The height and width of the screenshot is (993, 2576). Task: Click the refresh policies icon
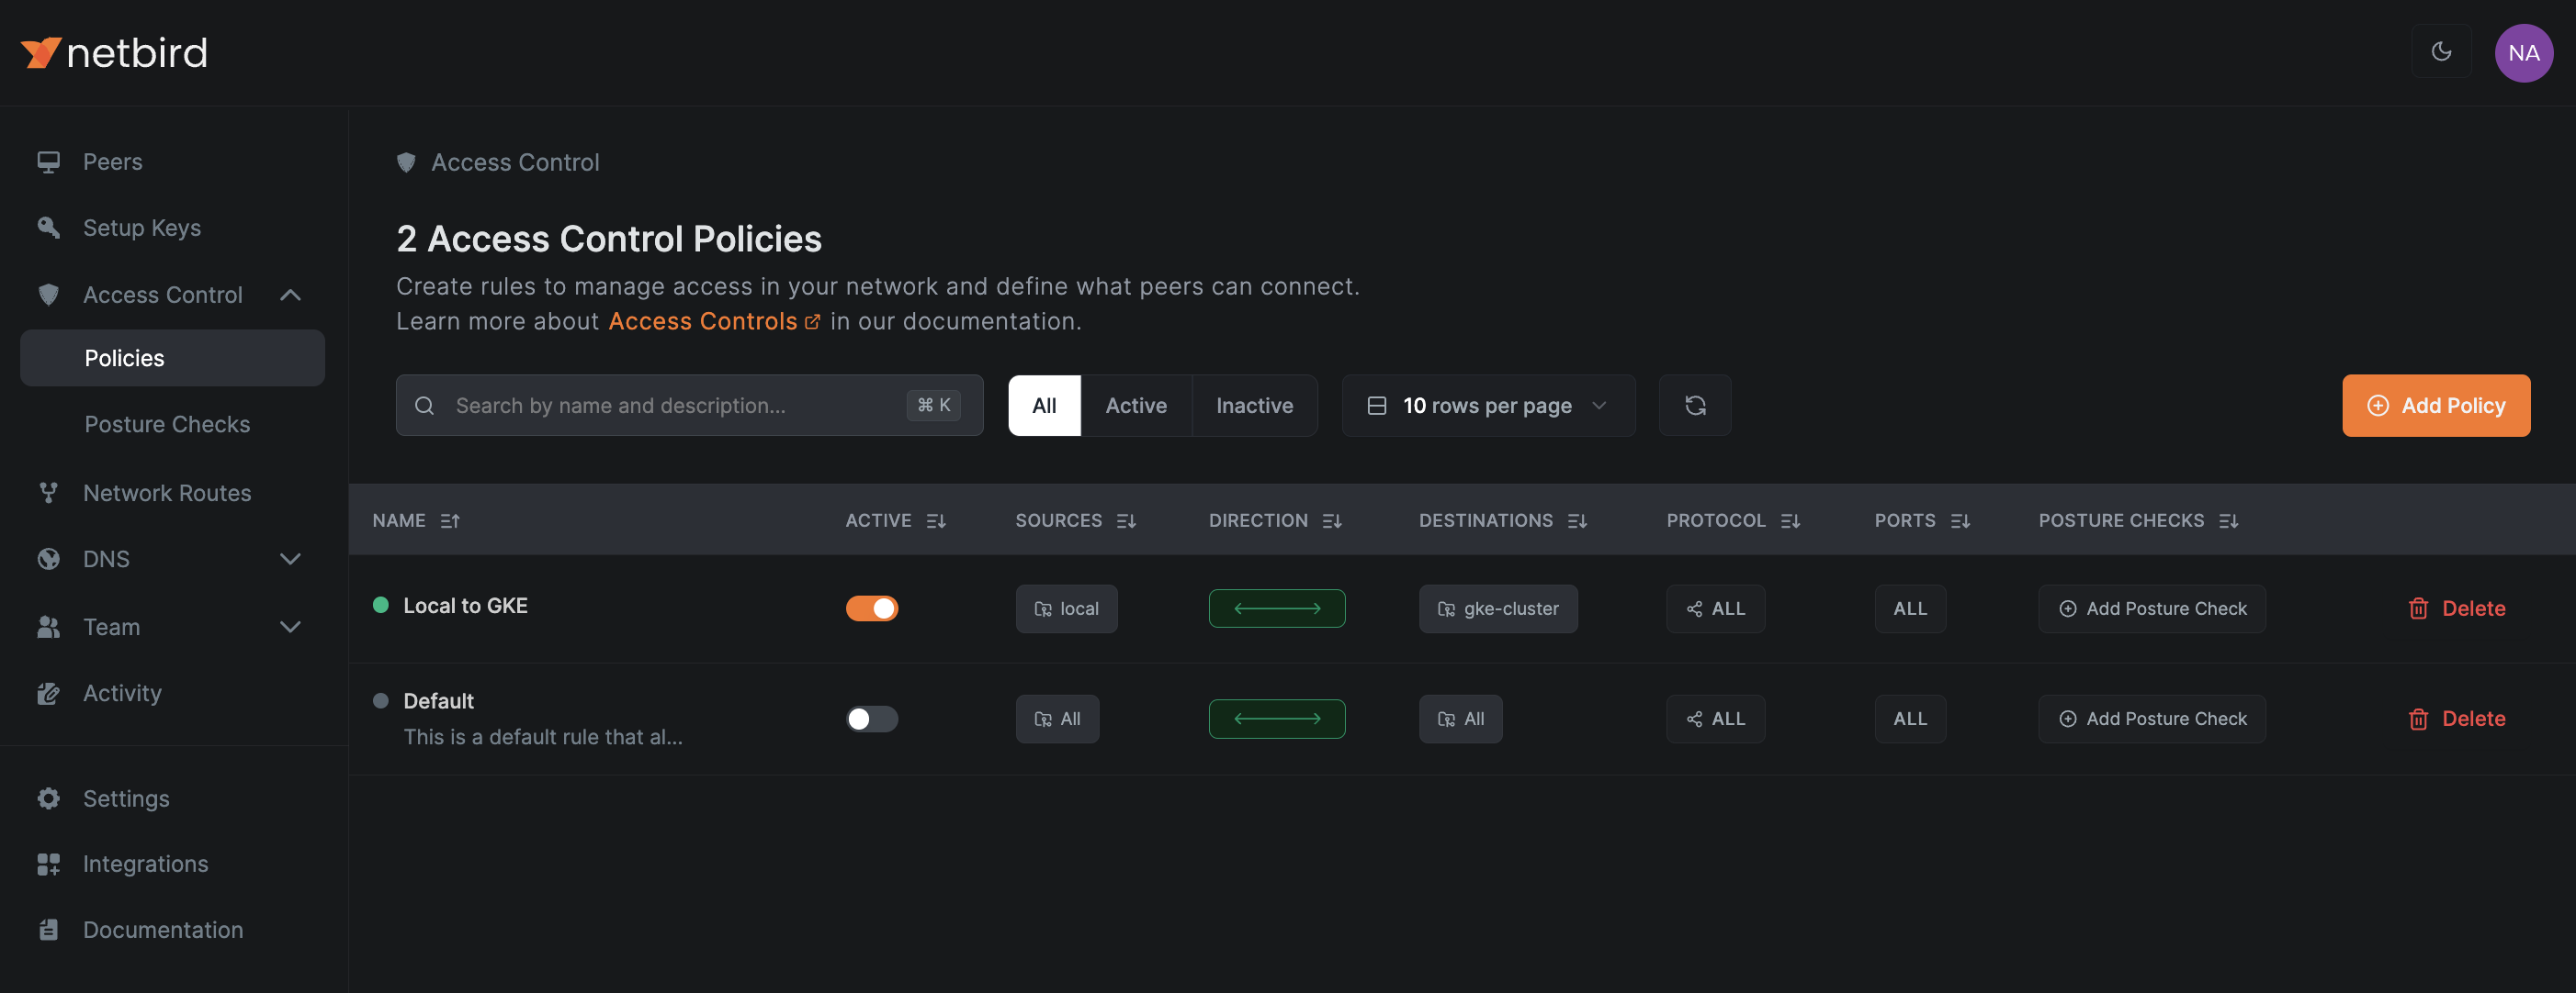[1694, 405]
